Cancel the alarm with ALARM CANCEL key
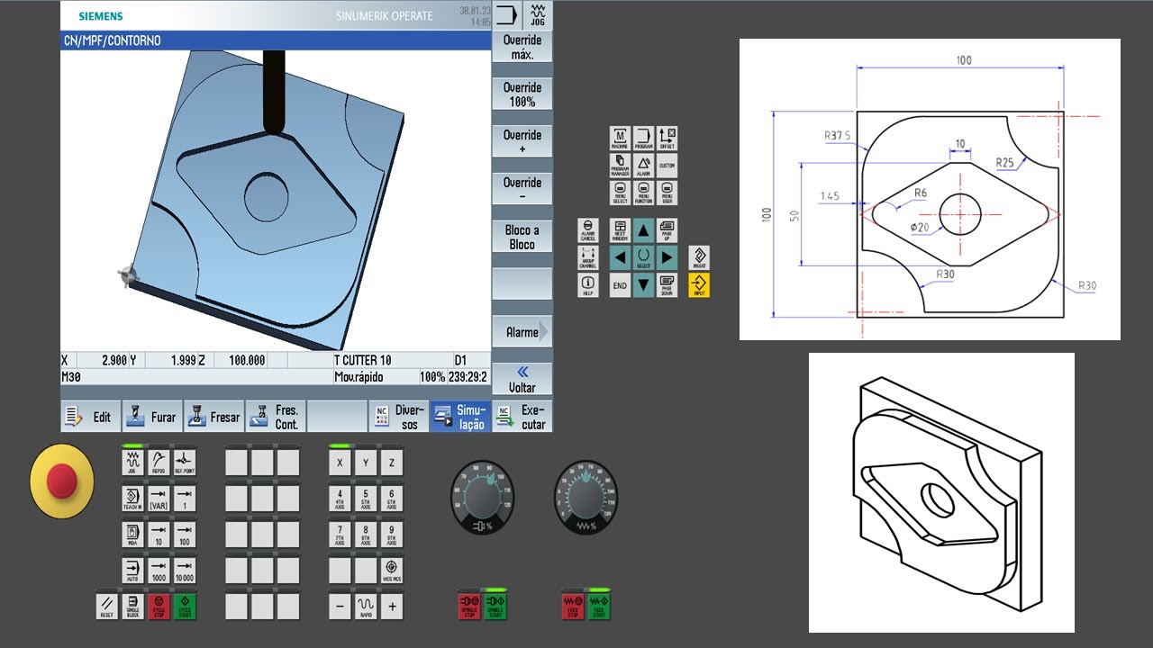 coord(588,230)
